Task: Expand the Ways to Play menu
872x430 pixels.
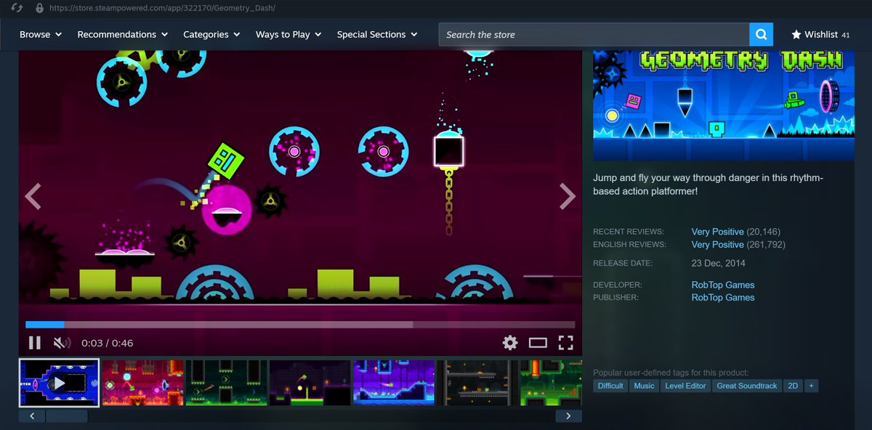Action: (x=289, y=34)
